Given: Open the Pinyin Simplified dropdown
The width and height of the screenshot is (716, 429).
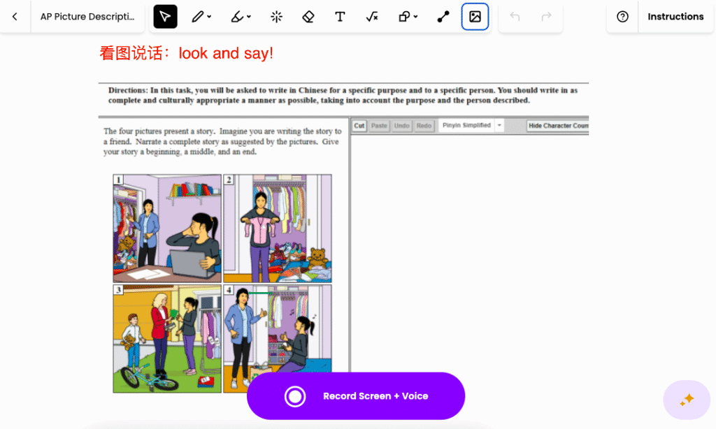Looking at the screenshot, I should (471, 126).
